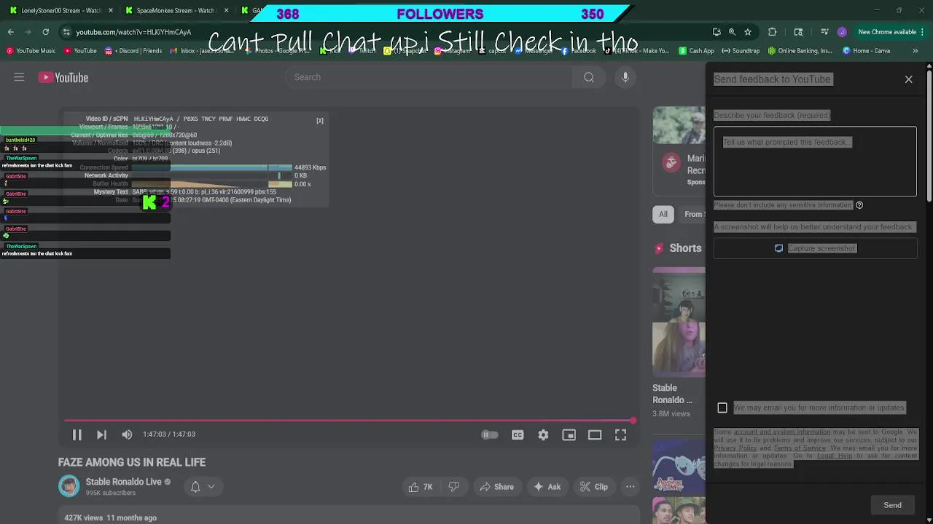
Task: Toggle closed captions CC button
Action: tap(518, 434)
